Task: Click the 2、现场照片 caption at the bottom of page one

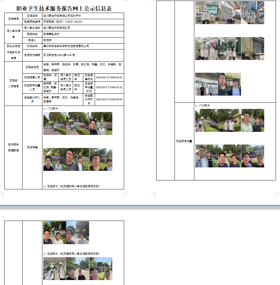Action: tap(71, 186)
